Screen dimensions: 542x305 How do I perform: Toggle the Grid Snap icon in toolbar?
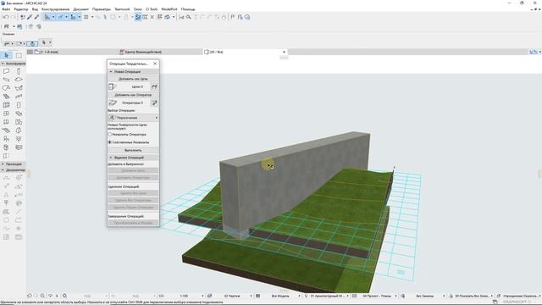pos(86,17)
